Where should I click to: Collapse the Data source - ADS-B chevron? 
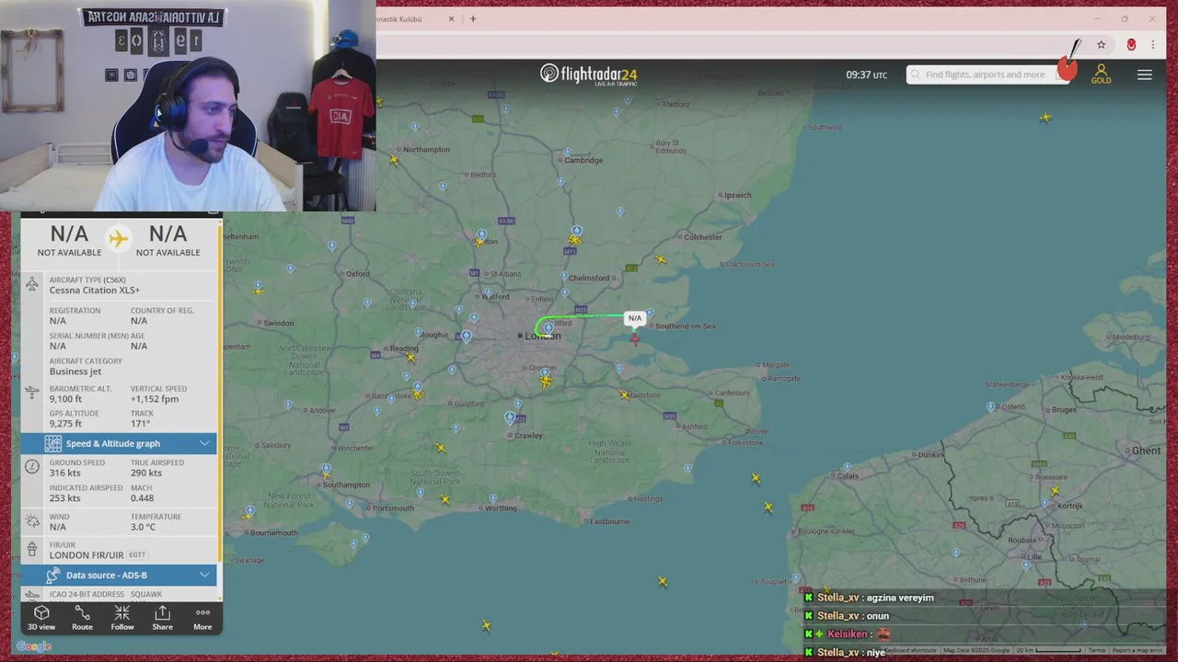click(204, 575)
